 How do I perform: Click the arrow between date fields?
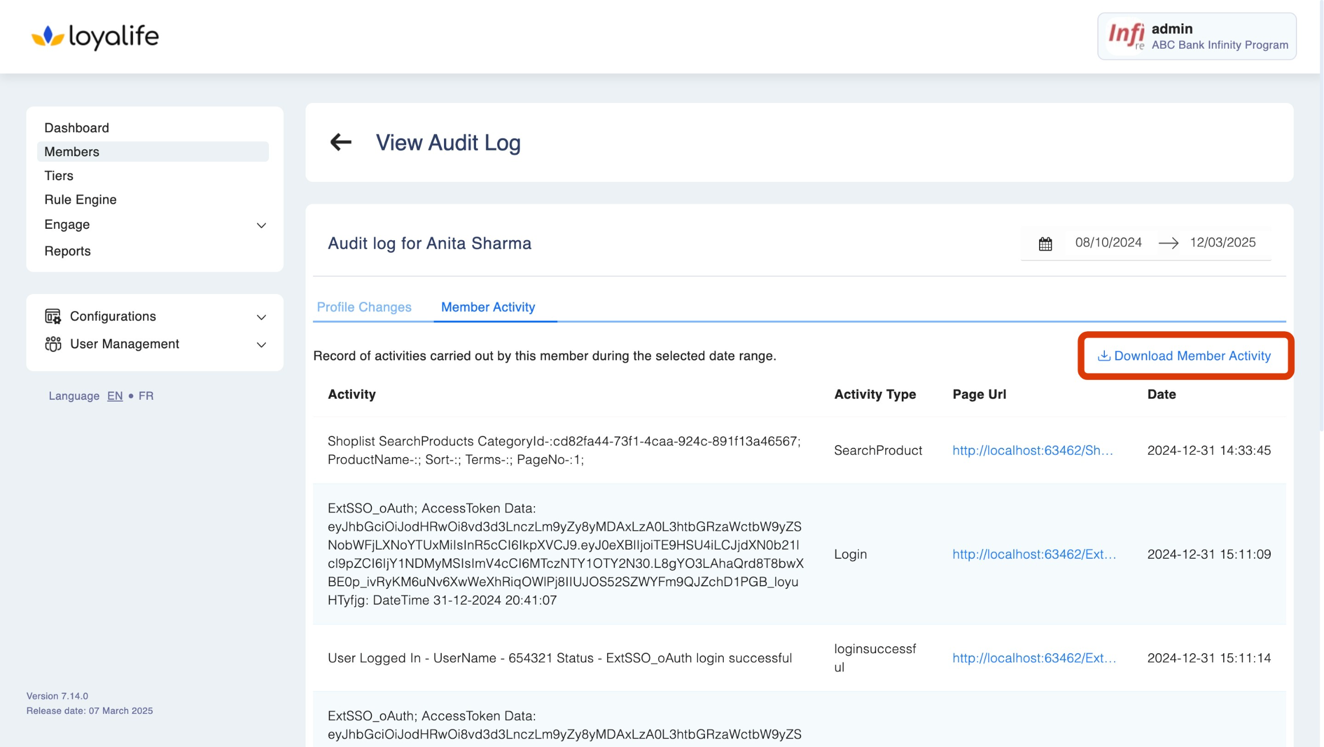click(1168, 243)
